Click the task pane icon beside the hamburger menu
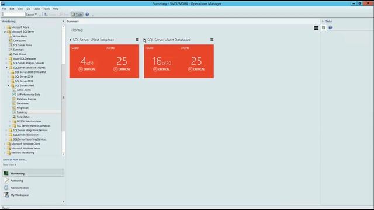 click(323, 27)
